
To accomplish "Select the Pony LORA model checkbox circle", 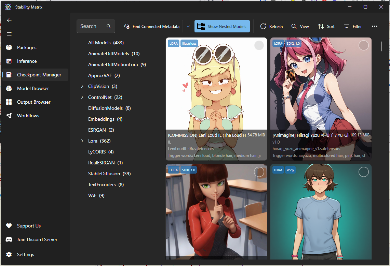I will [x=363, y=172].
